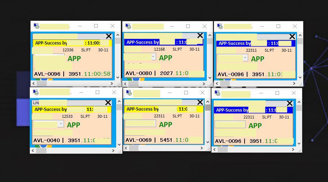Close inner panel with black X in 12533 window
328x182 pixels.
108,103
